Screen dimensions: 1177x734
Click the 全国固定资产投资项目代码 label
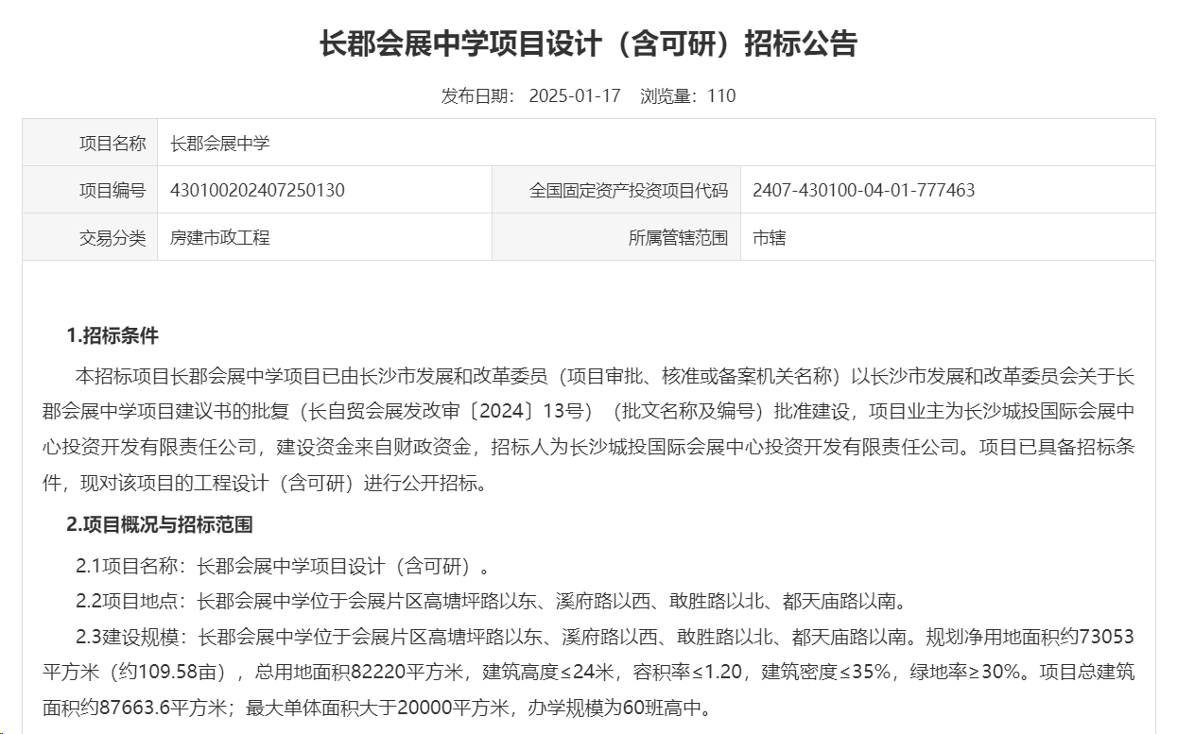coord(629,191)
